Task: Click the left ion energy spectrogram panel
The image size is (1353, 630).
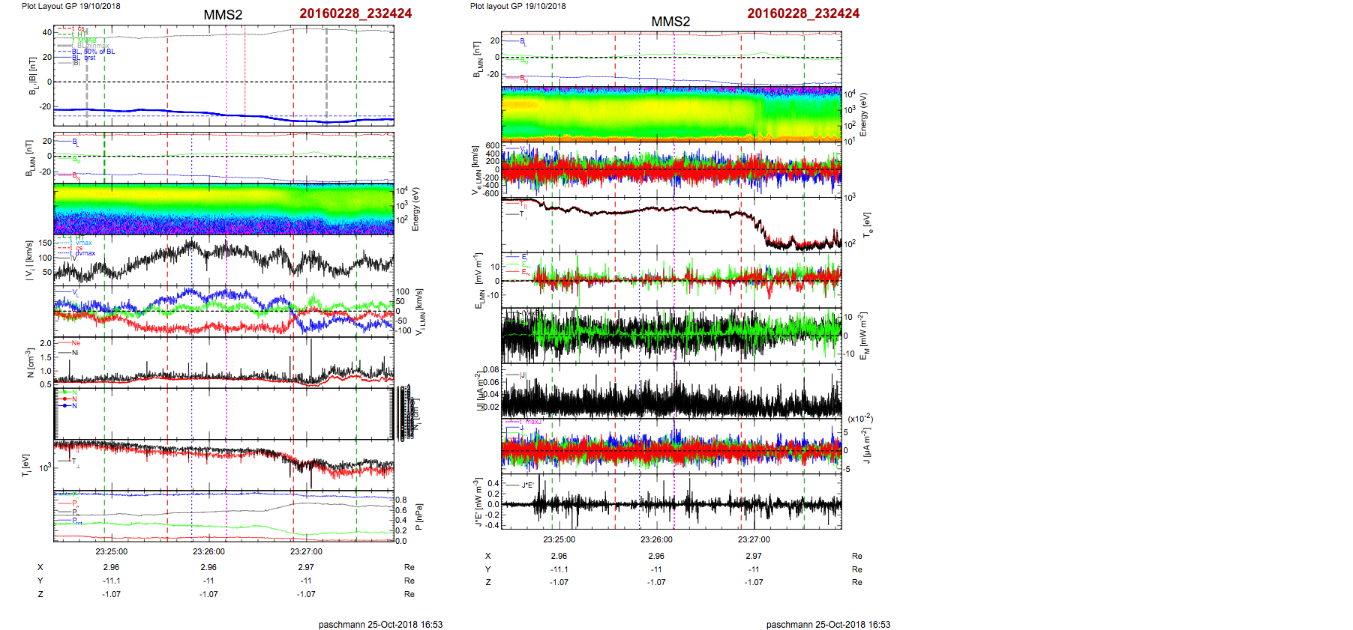Action: 223,209
